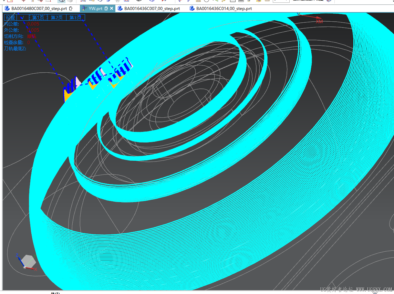The image size is (394, 294).
Task: Select the 内公差 value 0.005
Action: click(x=33, y=24)
